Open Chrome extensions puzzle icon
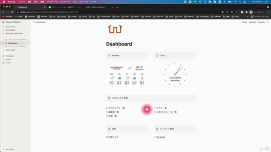The width and height of the screenshot is (271, 152). click(246, 12)
